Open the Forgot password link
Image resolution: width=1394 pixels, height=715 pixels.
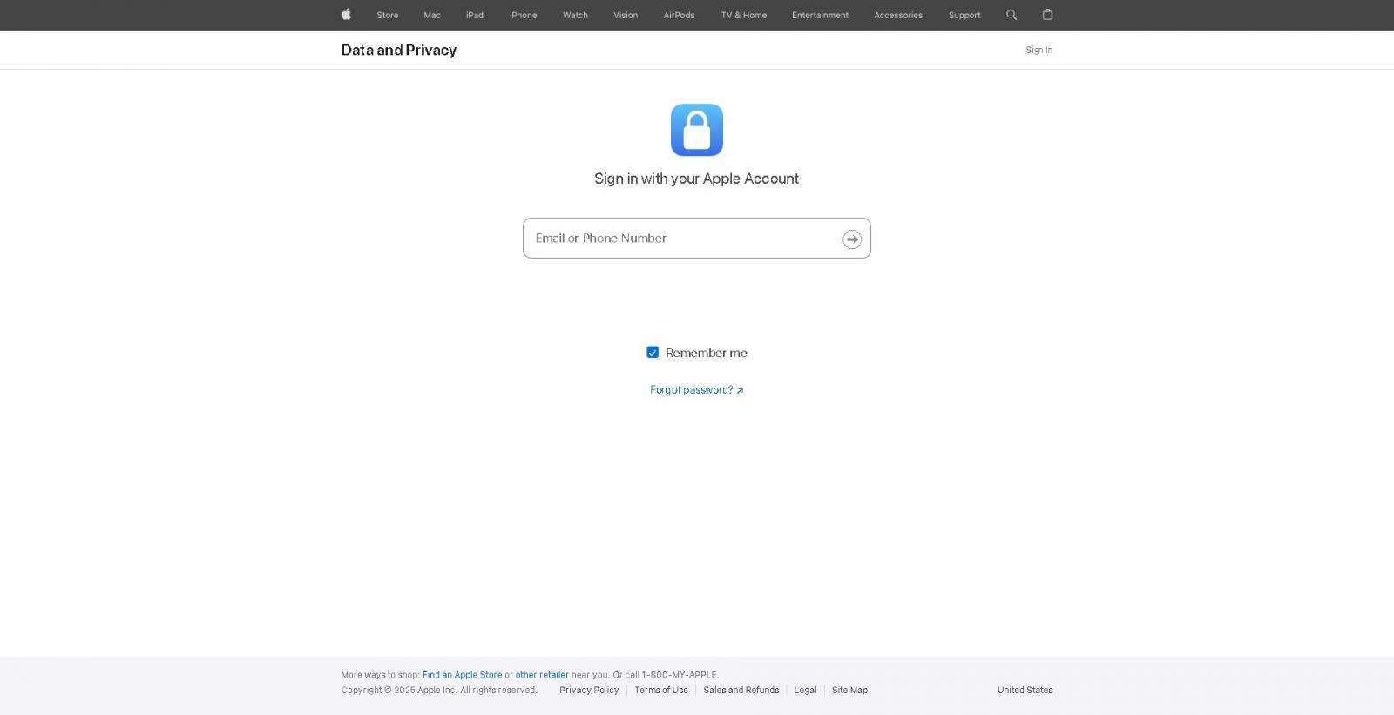tap(697, 390)
